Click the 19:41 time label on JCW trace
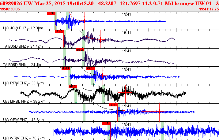219x140 pixels. click(x=126, y=14)
